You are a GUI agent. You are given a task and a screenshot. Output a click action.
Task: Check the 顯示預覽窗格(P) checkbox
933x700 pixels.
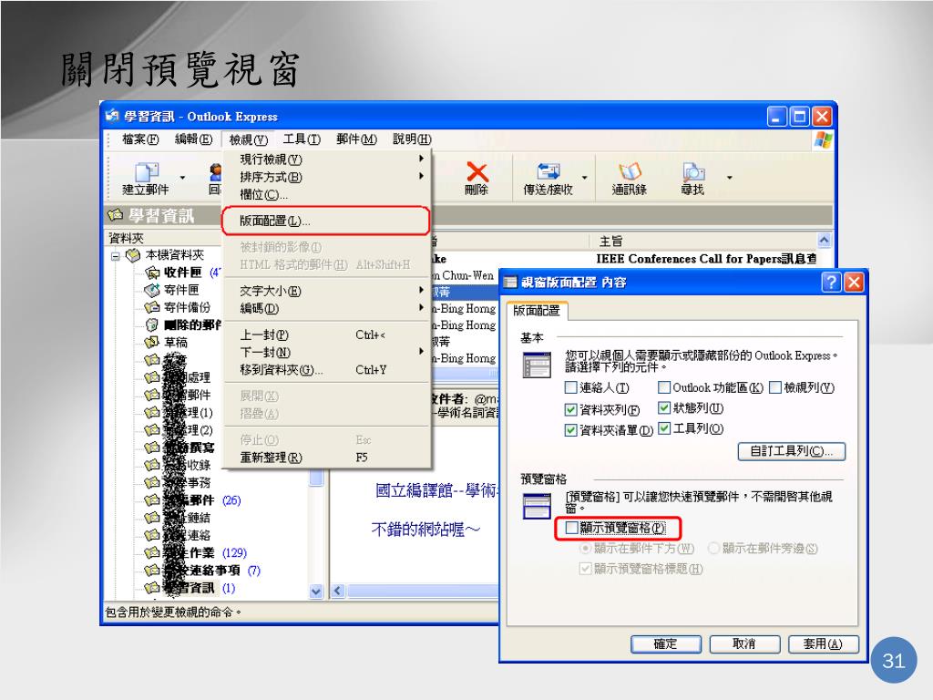click(572, 528)
